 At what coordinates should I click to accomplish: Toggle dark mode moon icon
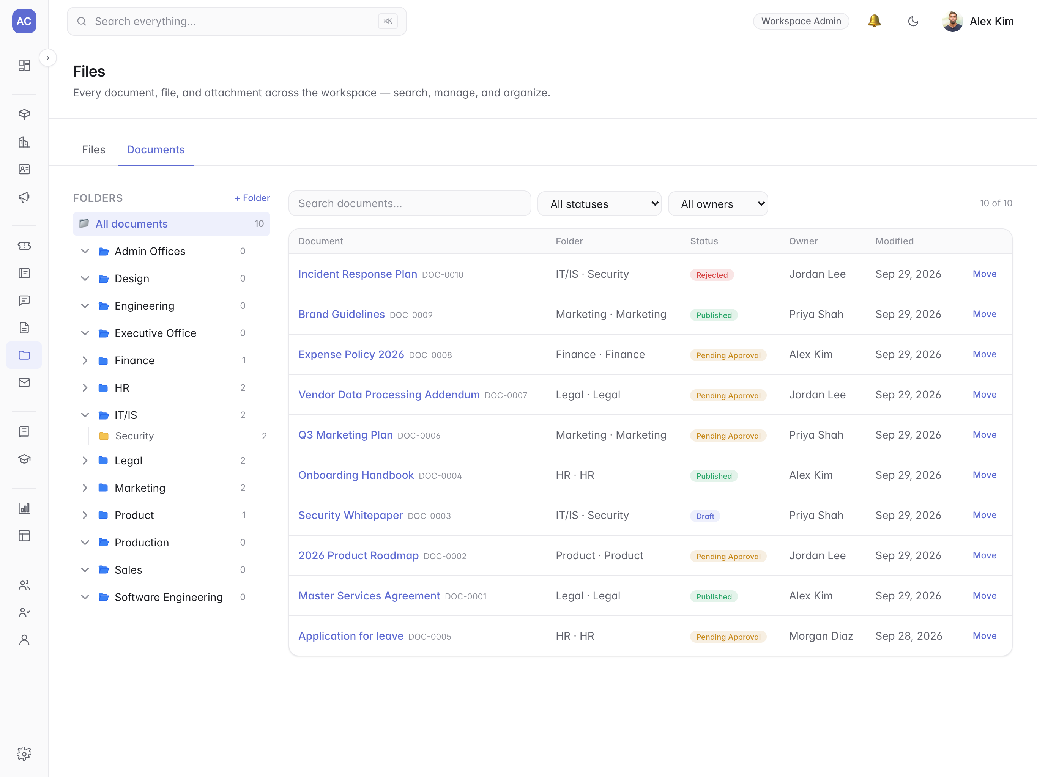[x=913, y=21]
